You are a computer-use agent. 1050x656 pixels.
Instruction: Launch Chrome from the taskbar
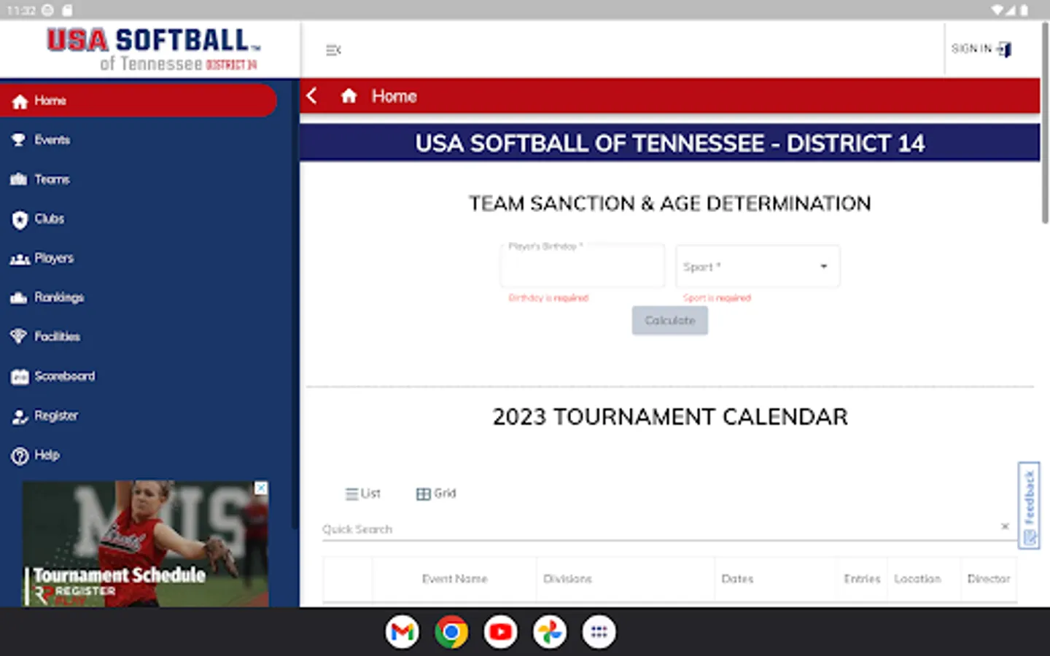coord(451,632)
